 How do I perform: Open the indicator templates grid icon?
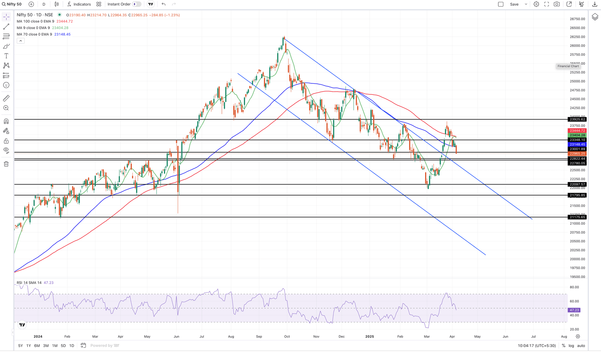(x=99, y=4)
